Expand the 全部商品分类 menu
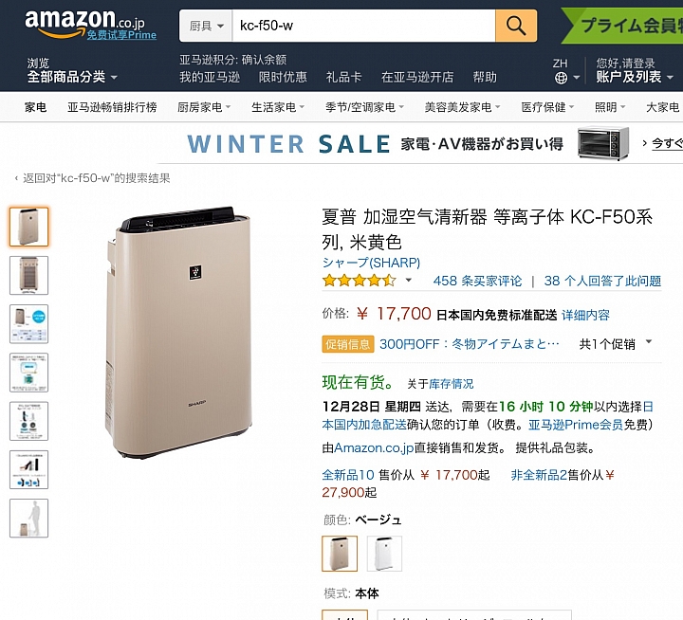The height and width of the screenshot is (620, 683). coord(72,77)
